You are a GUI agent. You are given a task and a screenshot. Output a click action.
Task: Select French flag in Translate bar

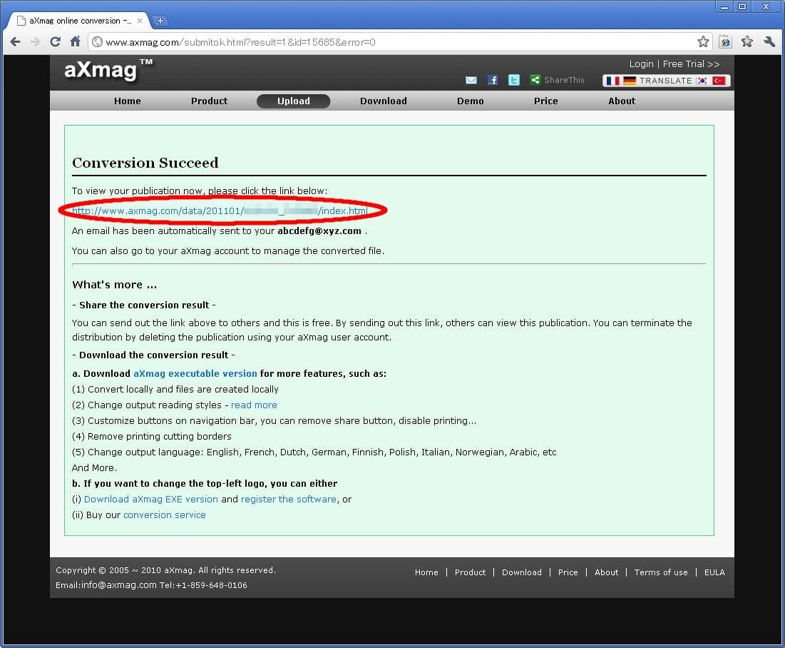point(612,81)
